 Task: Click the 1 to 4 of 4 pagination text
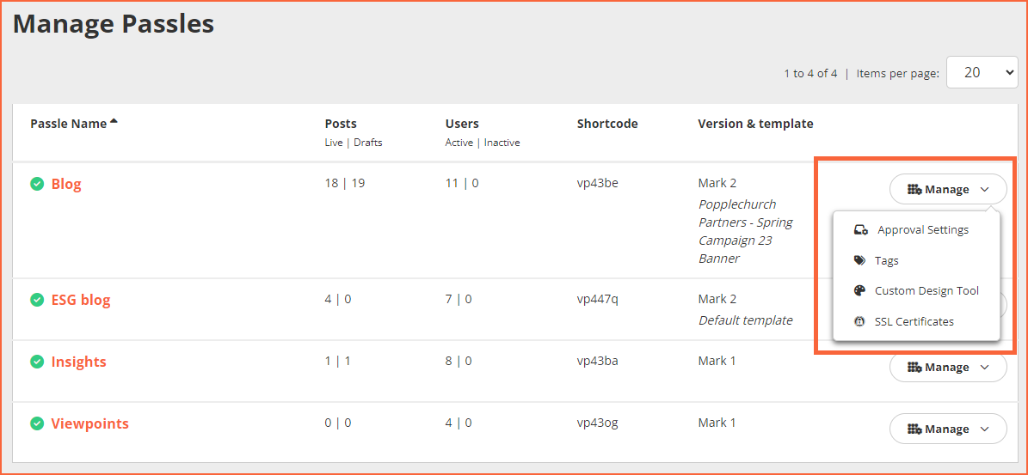pyautogui.click(x=810, y=73)
